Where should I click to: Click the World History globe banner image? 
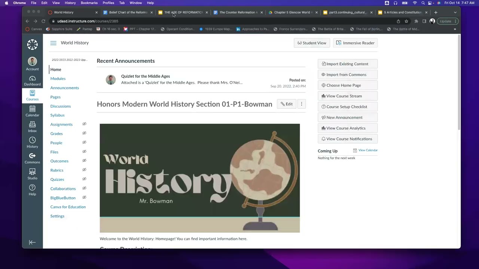click(200, 178)
